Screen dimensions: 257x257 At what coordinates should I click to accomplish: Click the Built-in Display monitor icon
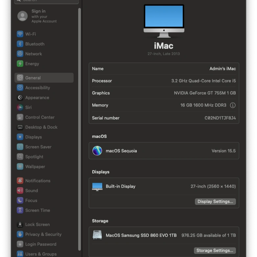(97, 187)
